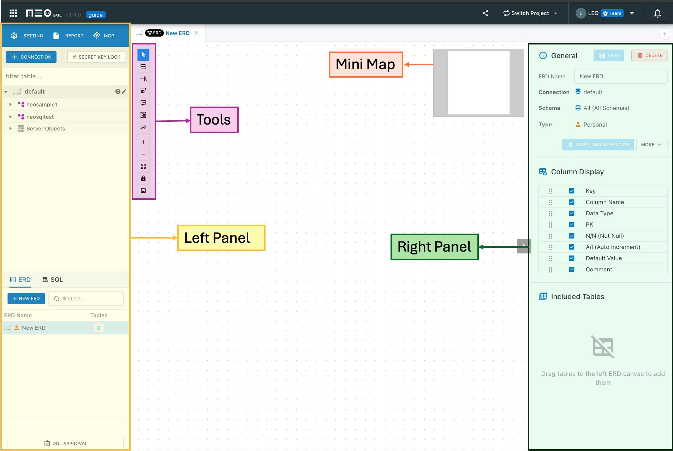Click the guide version badge
This screenshot has height=451, width=673.
pyautogui.click(x=96, y=15)
